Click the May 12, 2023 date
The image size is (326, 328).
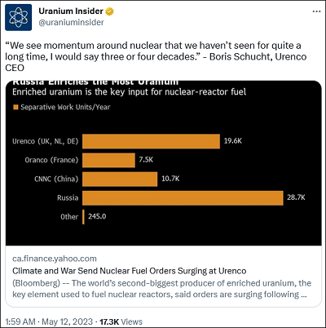point(68,321)
